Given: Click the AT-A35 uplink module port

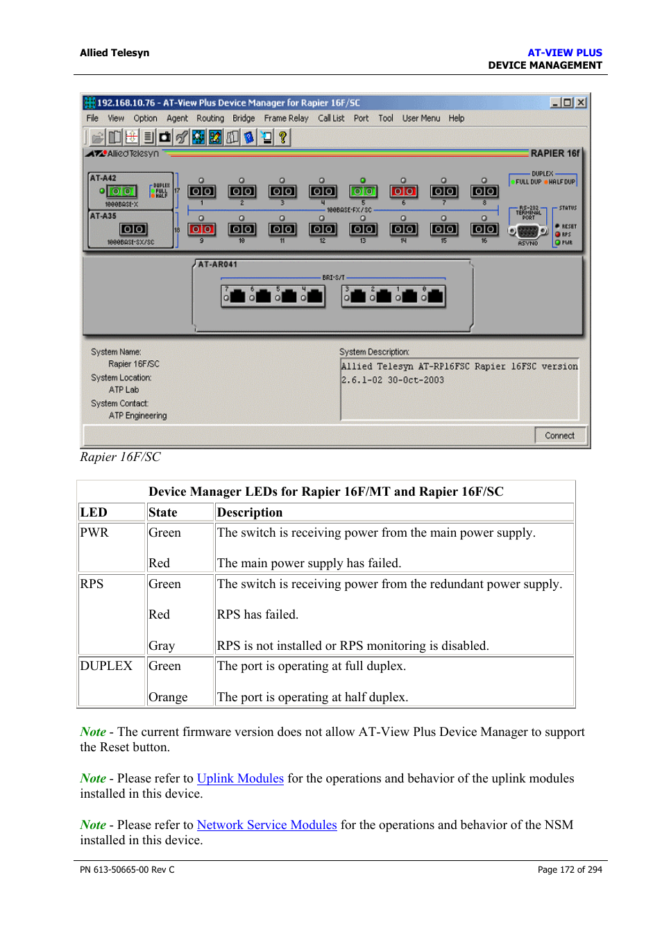Looking at the screenshot, I should (133, 229).
